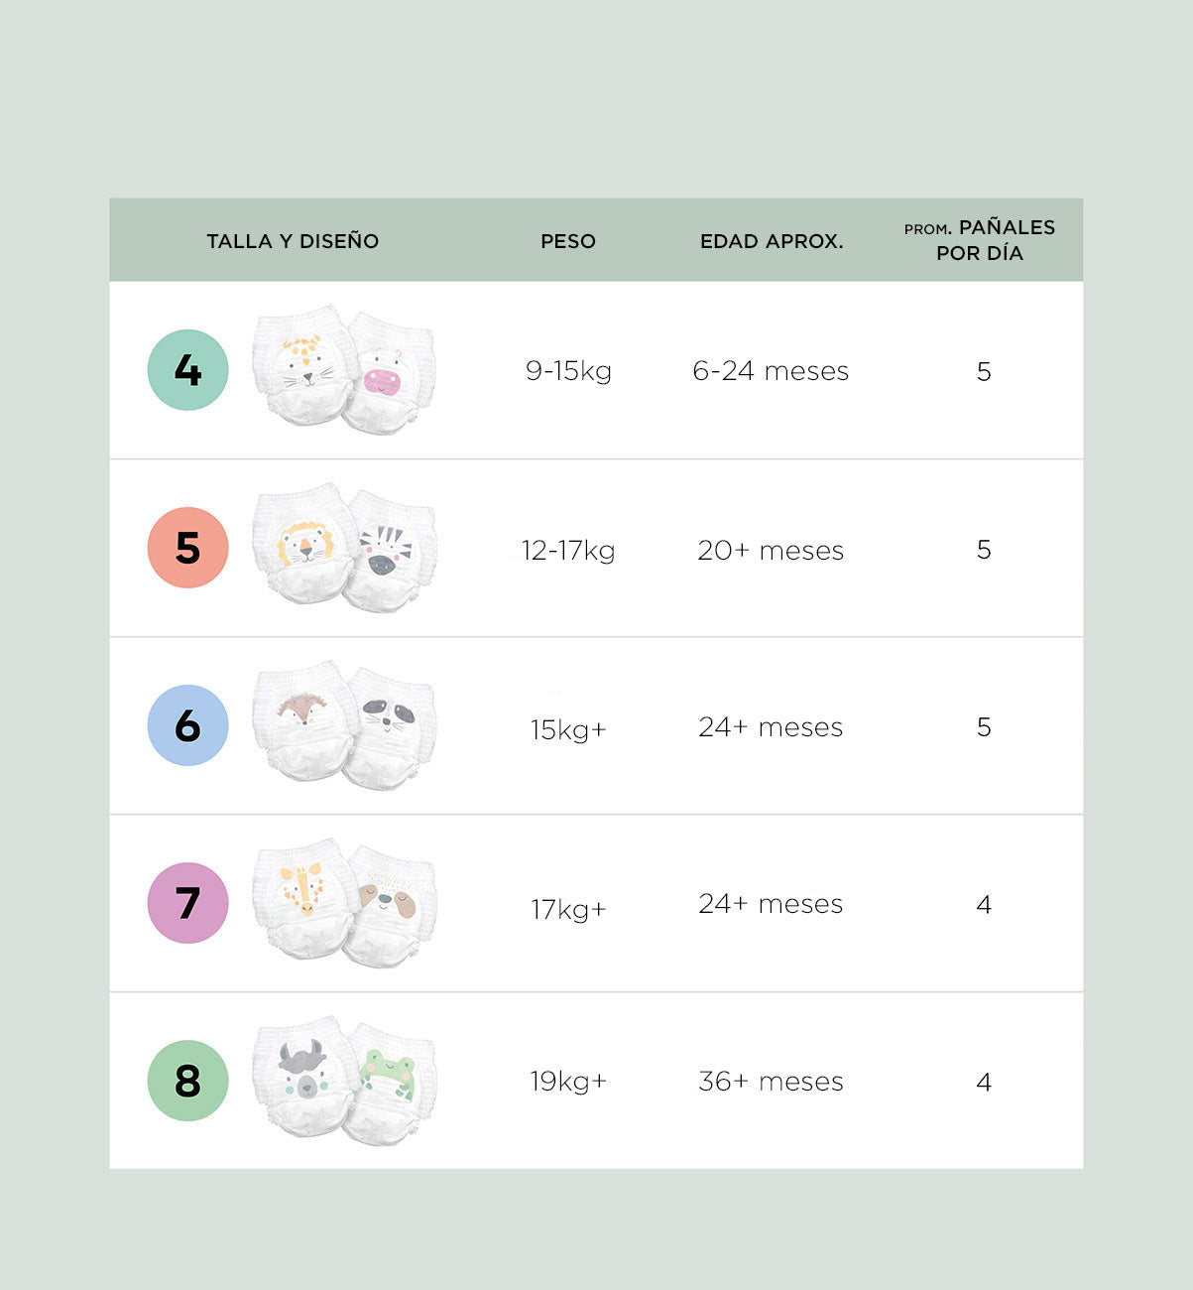Viewport: 1193px width, 1290px height.
Task: Click the 12-17kg weight value
Action: [x=568, y=551]
